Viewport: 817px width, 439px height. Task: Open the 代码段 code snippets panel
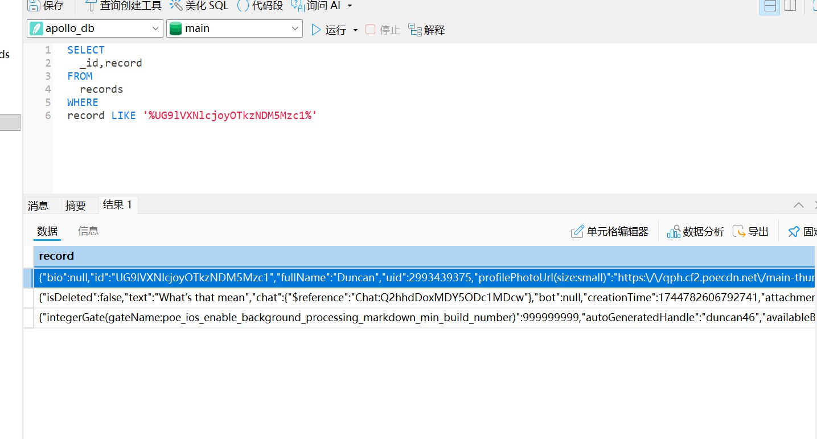pyautogui.click(x=260, y=6)
